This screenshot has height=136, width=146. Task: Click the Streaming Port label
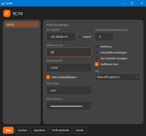tap(54, 61)
